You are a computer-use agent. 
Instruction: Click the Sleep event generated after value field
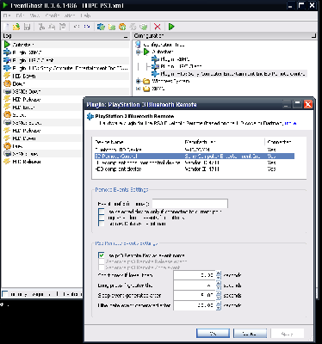195,296
